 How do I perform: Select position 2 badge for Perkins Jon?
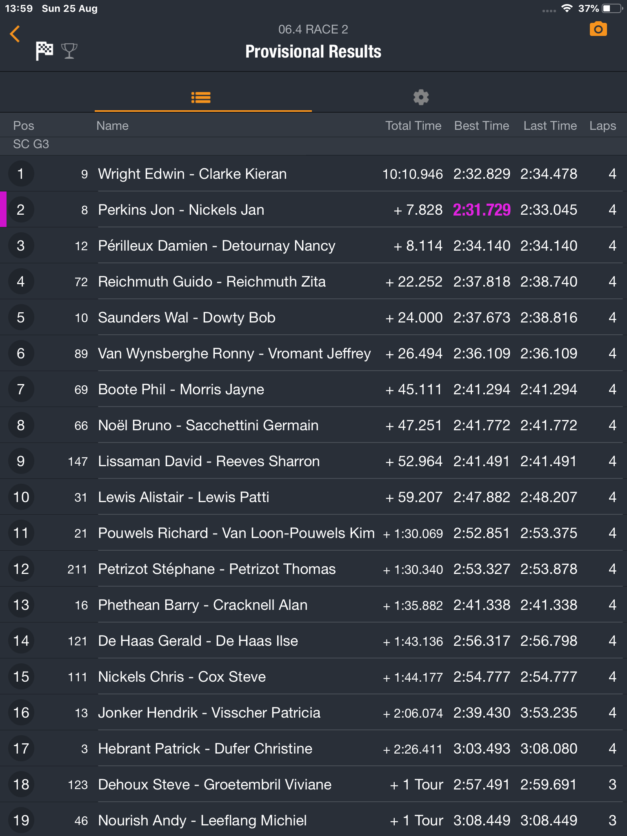click(21, 210)
